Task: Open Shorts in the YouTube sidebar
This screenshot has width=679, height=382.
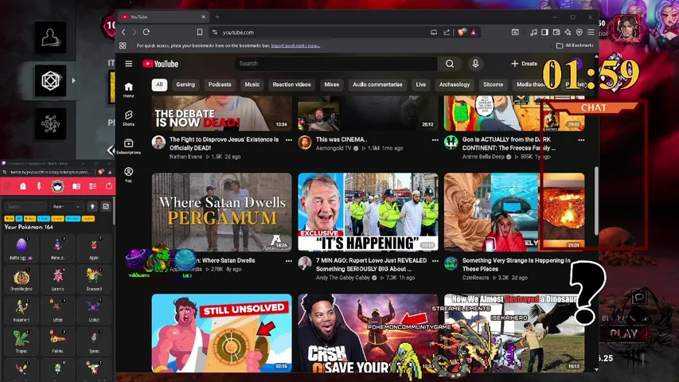Action: [x=129, y=119]
